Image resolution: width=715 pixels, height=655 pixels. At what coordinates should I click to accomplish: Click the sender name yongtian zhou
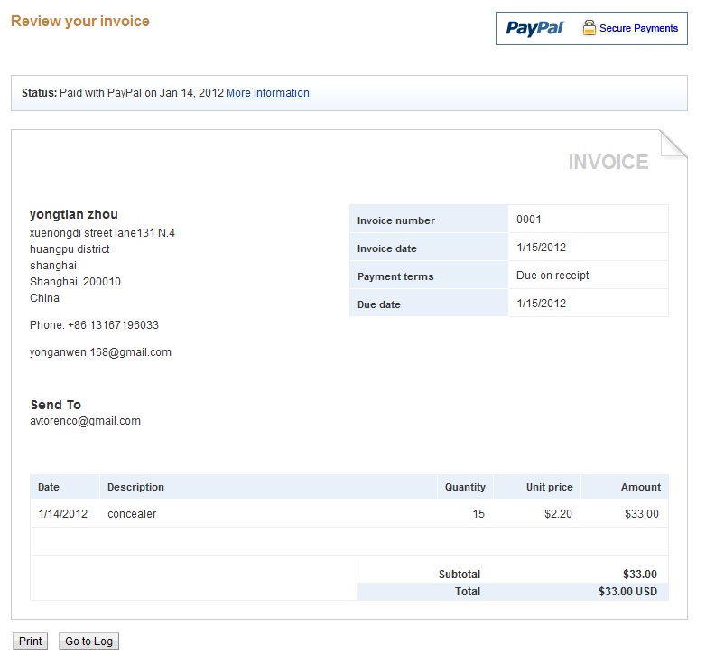(x=74, y=214)
